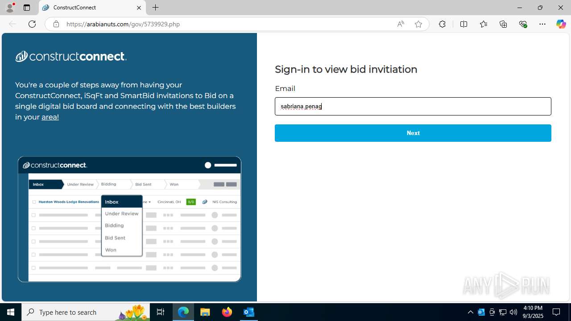Image resolution: width=571 pixels, height=321 pixels.
Task: Close the ConstructConnect tab
Action: tap(139, 8)
